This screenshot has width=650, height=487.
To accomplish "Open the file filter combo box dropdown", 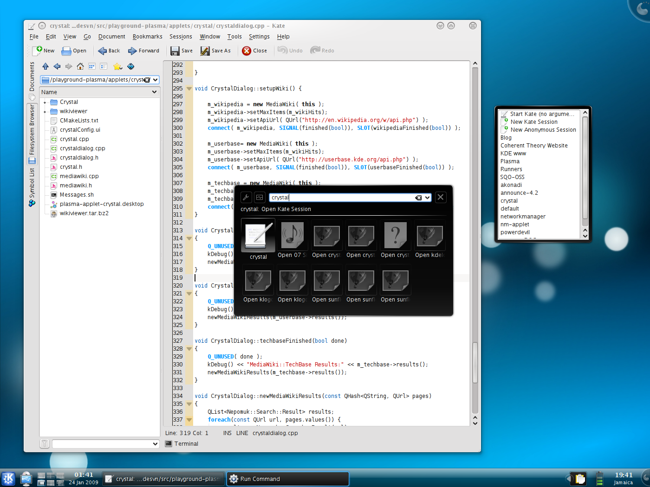I will [155, 444].
